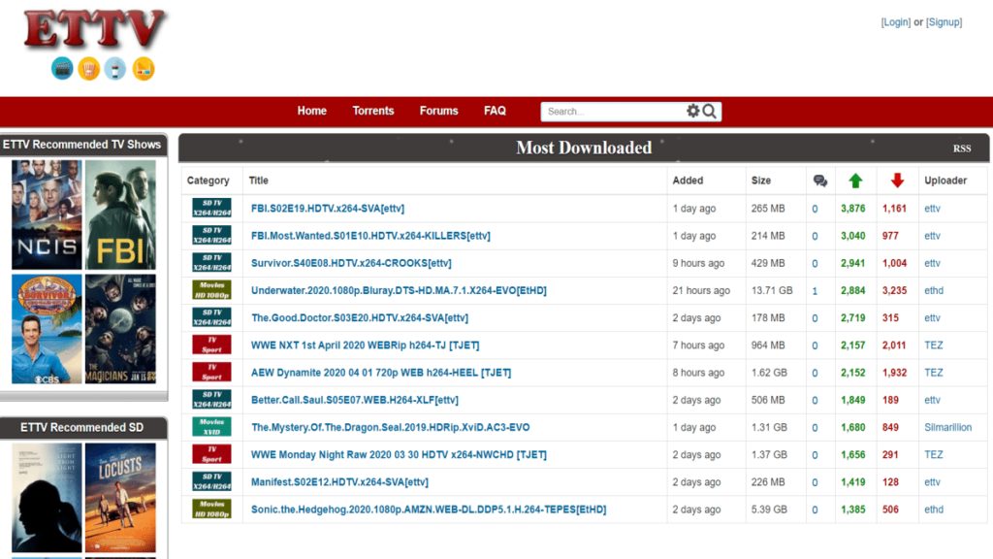Open FBI.S02E19.HDTV.x264-SVA torrent link
The image size is (993, 559).
(328, 209)
